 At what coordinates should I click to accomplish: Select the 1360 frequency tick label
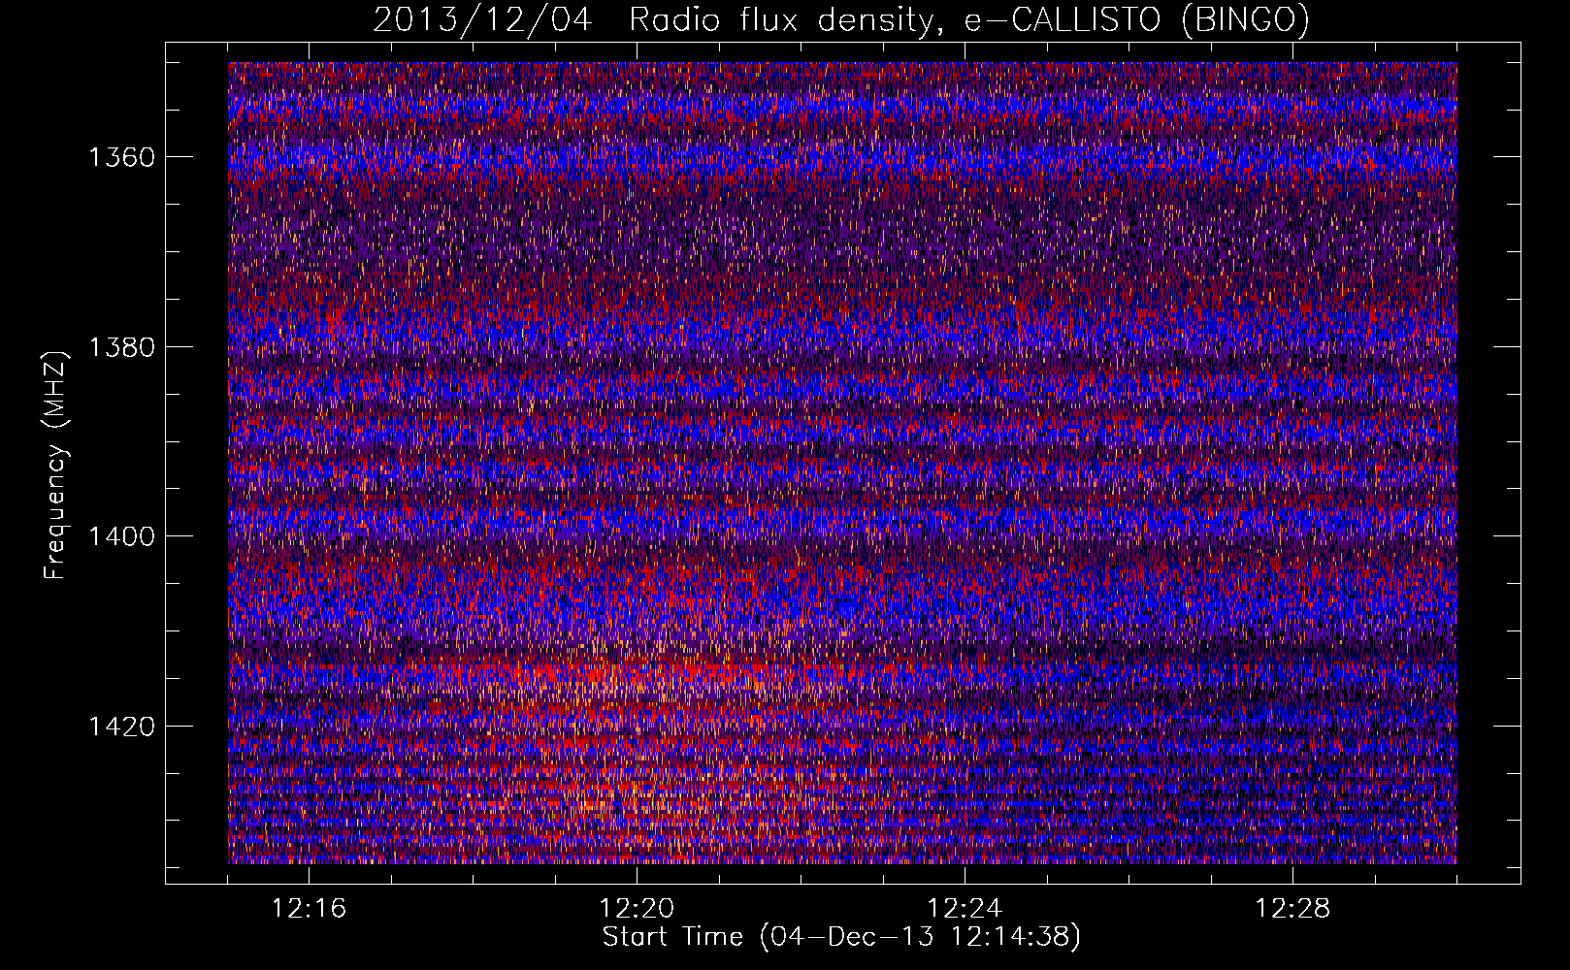point(122,157)
